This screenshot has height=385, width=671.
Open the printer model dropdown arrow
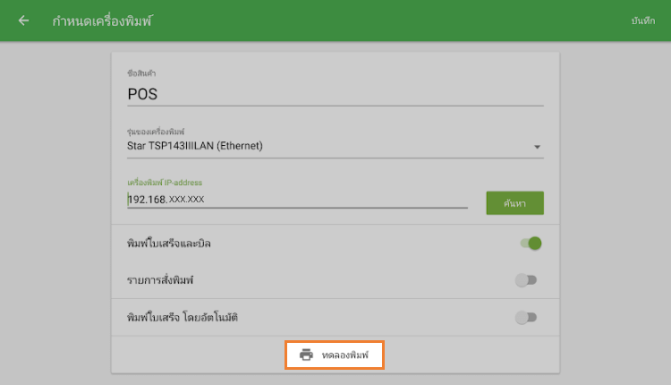click(537, 147)
